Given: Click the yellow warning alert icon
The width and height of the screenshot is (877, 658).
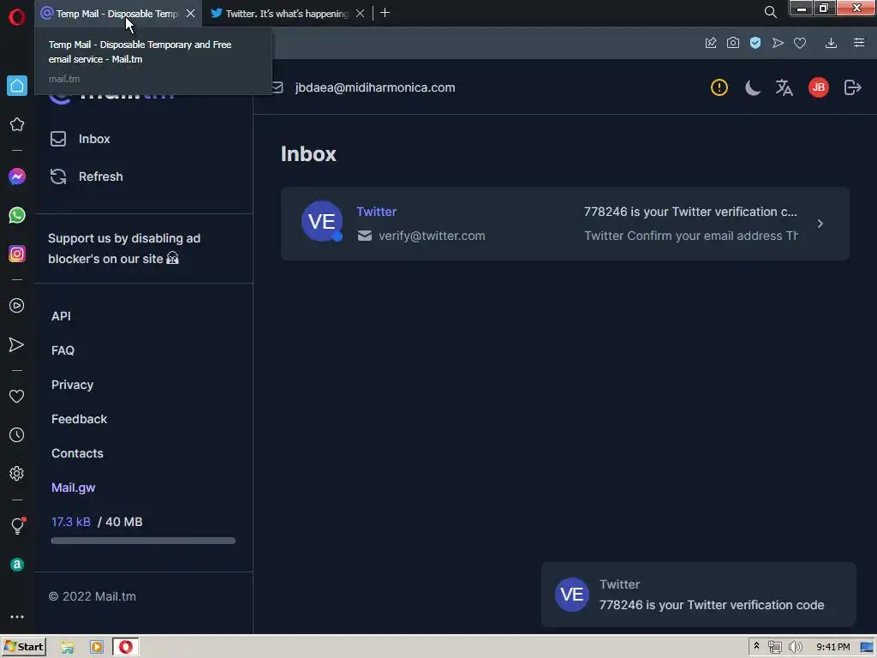Looking at the screenshot, I should [719, 87].
